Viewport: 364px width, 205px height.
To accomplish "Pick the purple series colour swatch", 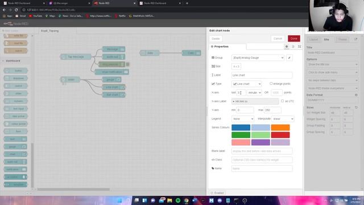I will point(260,142).
